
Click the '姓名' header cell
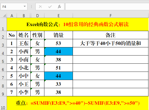click(24, 35)
